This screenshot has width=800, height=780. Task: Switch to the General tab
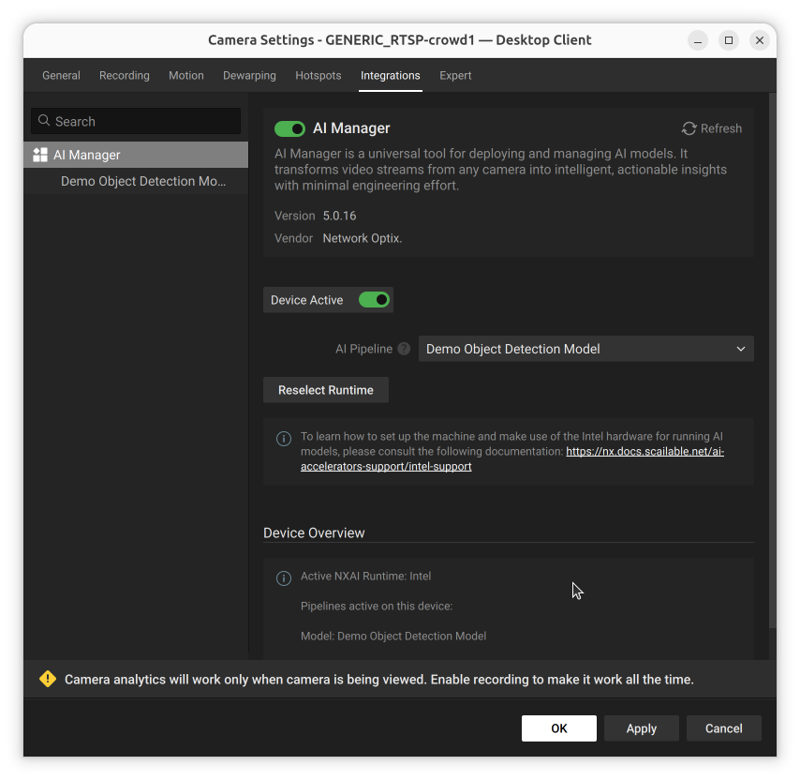61,76
